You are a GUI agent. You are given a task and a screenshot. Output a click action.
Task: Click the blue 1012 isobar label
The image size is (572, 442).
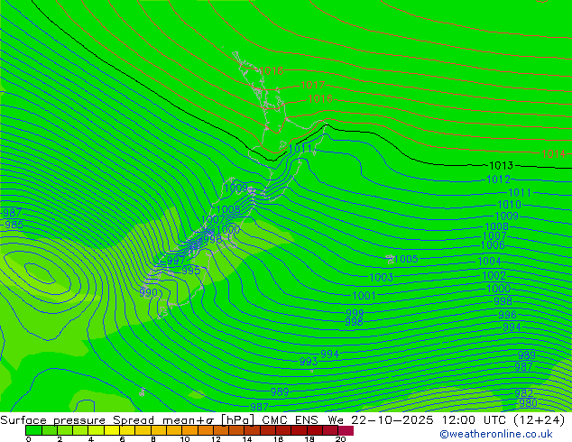pos(498,180)
